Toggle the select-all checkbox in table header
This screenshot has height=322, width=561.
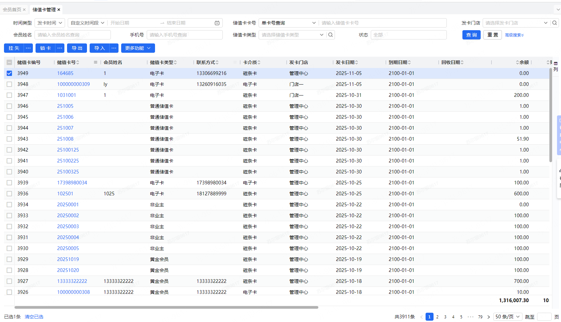[9, 62]
